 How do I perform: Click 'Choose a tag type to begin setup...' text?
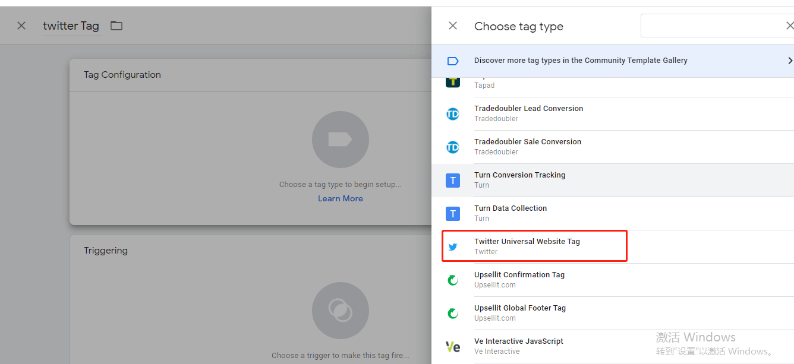pos(341,185)
